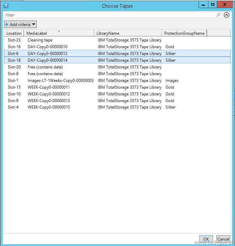Image resolution: width=235 pixels, height=246 pixels.
Task: Sort by ProtectionGroupName column header
Action: pyautogui.click(x=184, y=33)
